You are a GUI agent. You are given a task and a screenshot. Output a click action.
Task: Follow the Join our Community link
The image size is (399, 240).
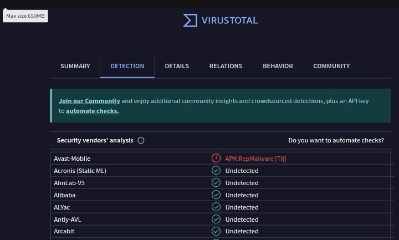point(89,101)
